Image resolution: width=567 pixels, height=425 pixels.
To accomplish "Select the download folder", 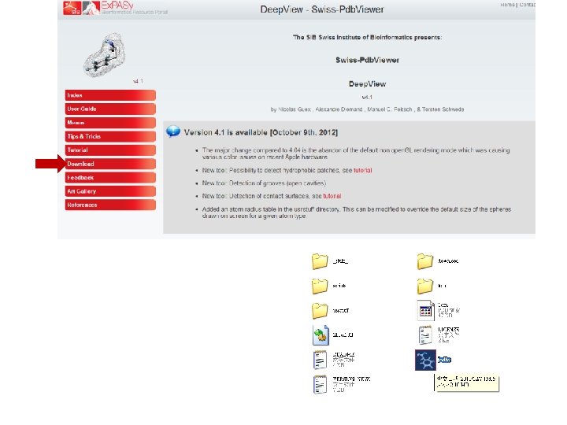I will click(438, 261).
